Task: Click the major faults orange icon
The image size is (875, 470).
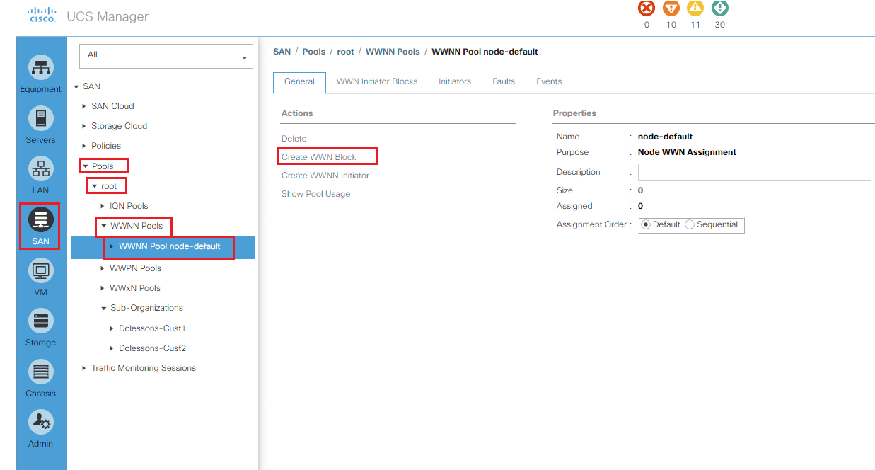Action: [671, 8]
